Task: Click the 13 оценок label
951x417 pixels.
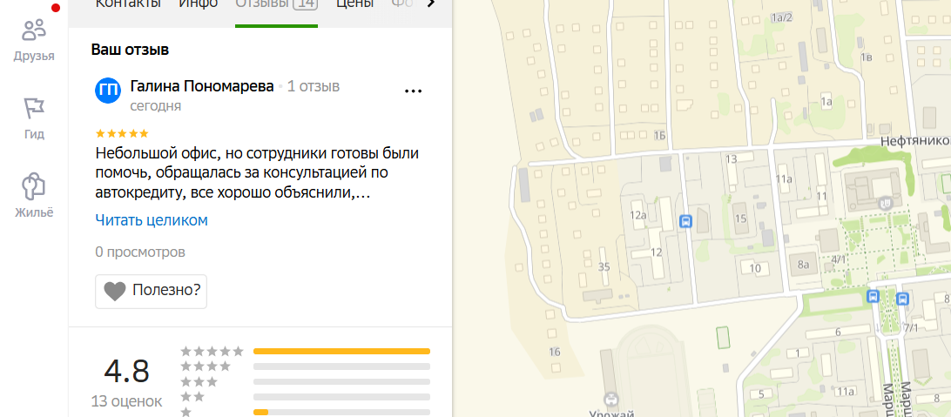Action: (x=127, y=401)
